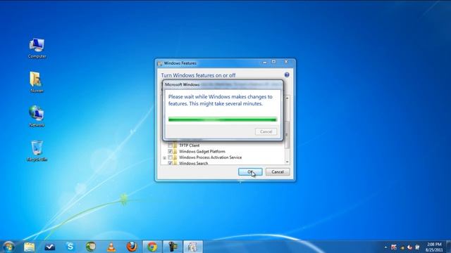
Task: Click the 'Turn Windows features on or off' heading
Action: tap(198, 75)
